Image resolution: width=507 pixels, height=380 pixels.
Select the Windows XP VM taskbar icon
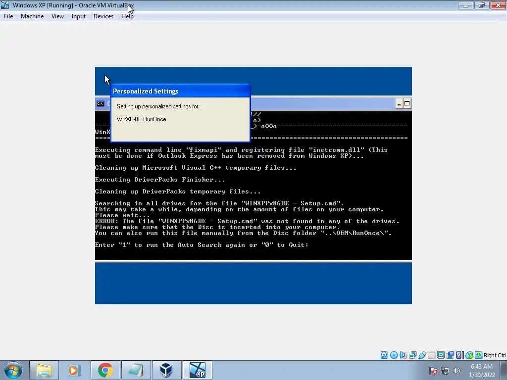click(198, 370)
